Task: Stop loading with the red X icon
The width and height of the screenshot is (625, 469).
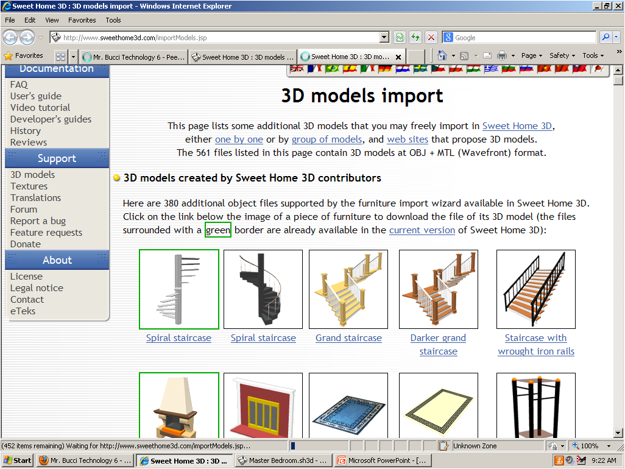Action: click(431, 37)
